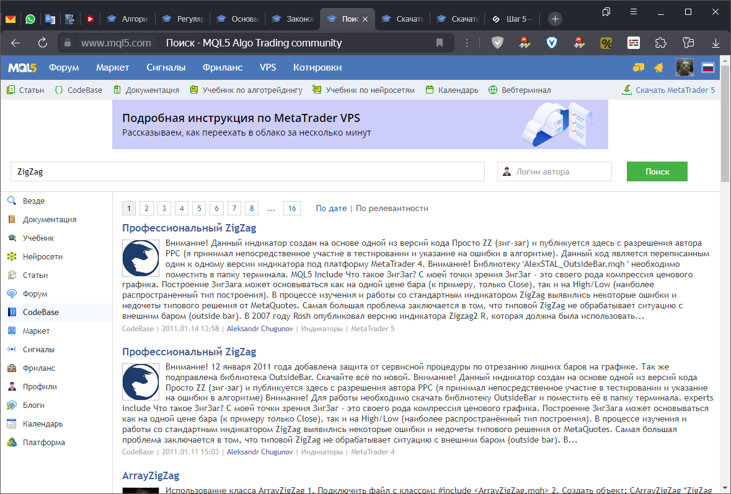Switch to the Регуляр browser tab
731x494 pixels.
coord(183,19)
